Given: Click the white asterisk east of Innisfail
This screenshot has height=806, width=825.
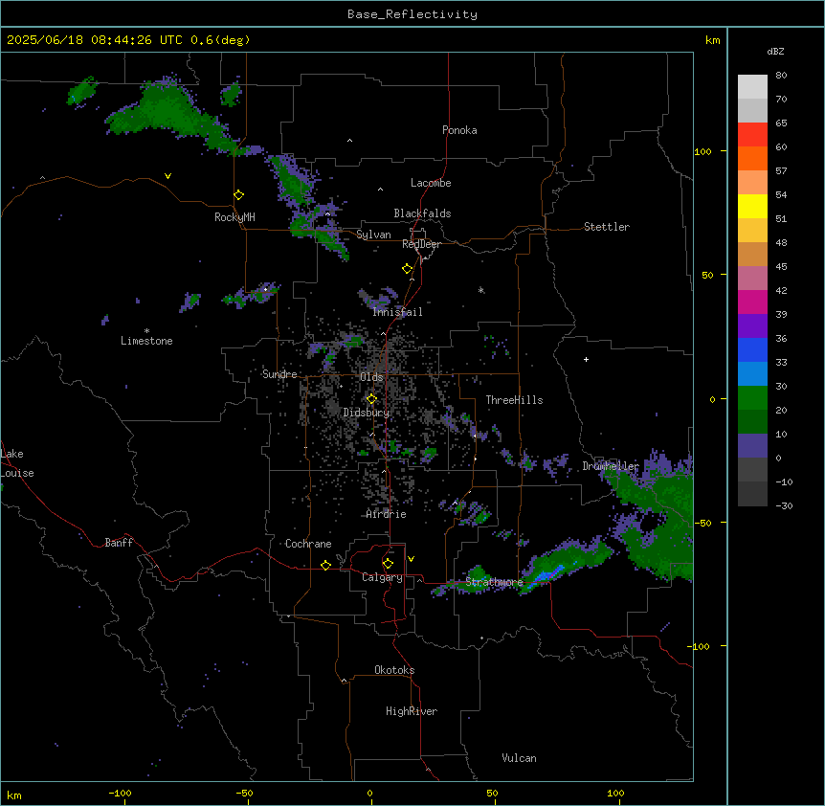Looking at the screenshot, I should [x=480, y=290].
